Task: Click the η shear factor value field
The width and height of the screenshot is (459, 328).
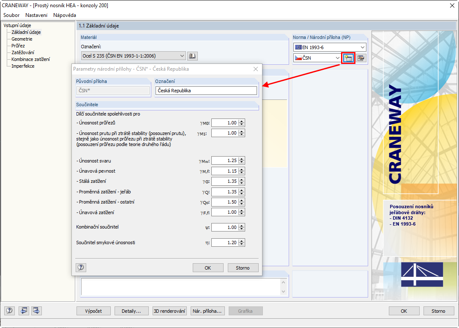Action: click(x=225, y=243)
